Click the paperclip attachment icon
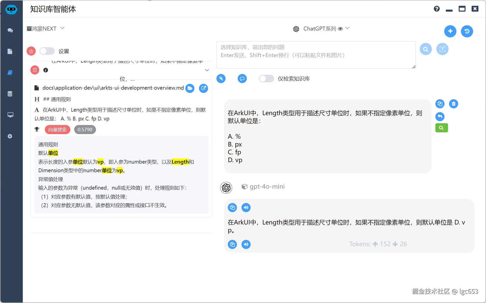486x303 pixels. pos(221,79)
